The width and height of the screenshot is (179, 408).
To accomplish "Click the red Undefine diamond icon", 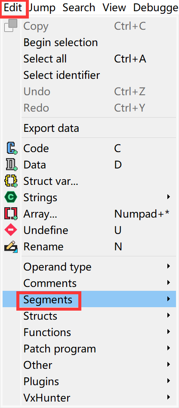I will point(11,230).
